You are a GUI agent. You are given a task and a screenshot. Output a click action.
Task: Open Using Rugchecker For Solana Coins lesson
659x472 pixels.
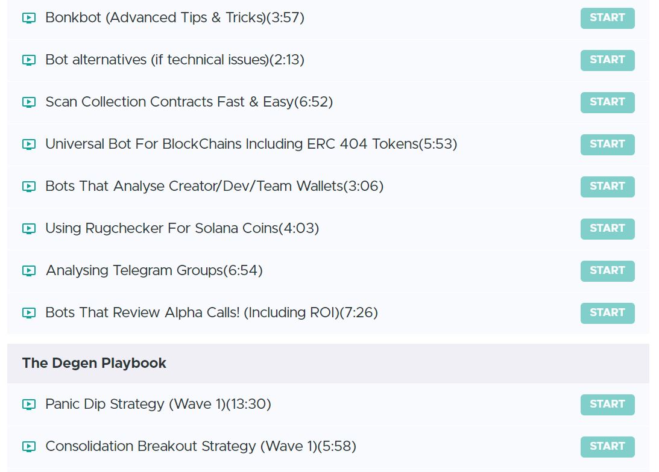(182, 229)
